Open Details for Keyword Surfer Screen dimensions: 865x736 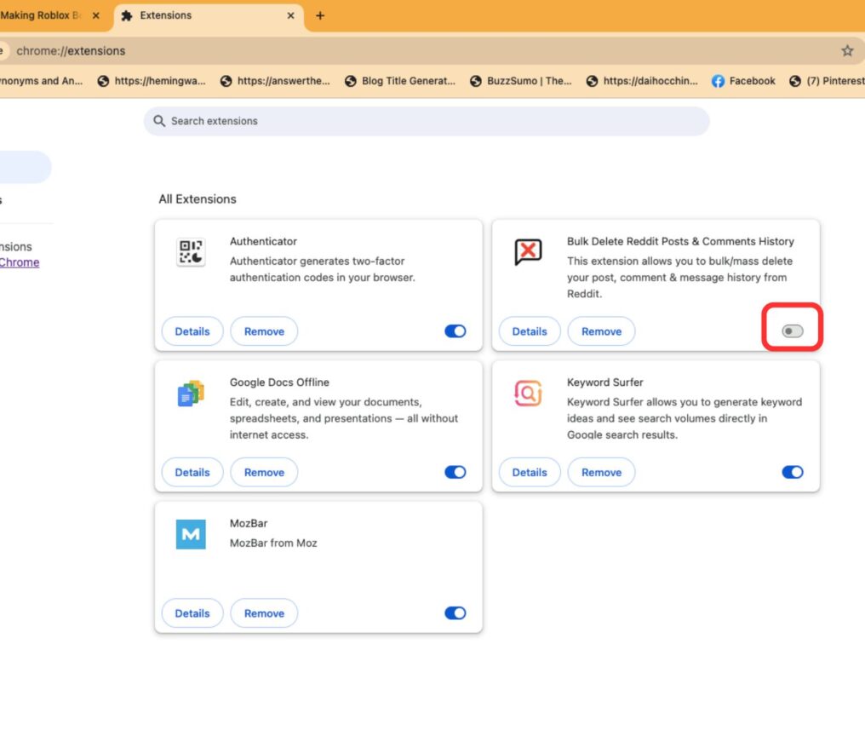tap(529, 472)
